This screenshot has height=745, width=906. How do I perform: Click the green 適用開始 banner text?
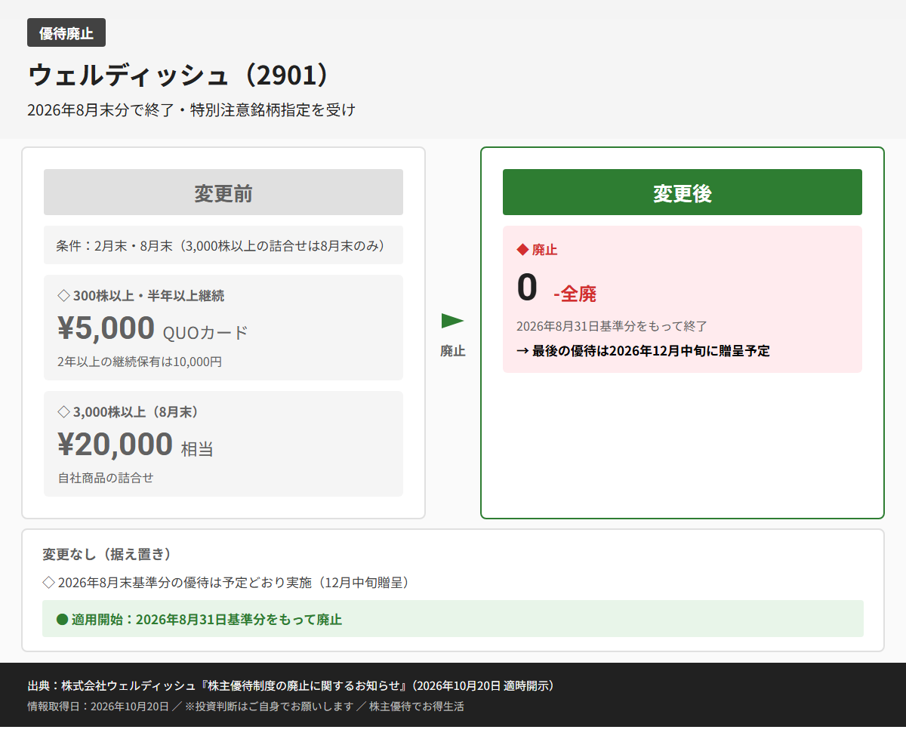click(207, 620)
